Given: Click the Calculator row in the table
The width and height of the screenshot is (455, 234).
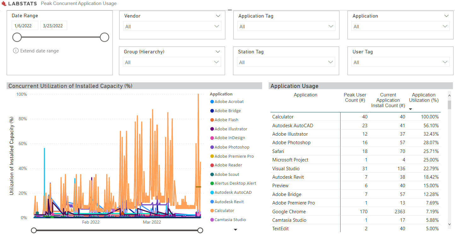Looking at the screenshot, I should click(356, 117).
